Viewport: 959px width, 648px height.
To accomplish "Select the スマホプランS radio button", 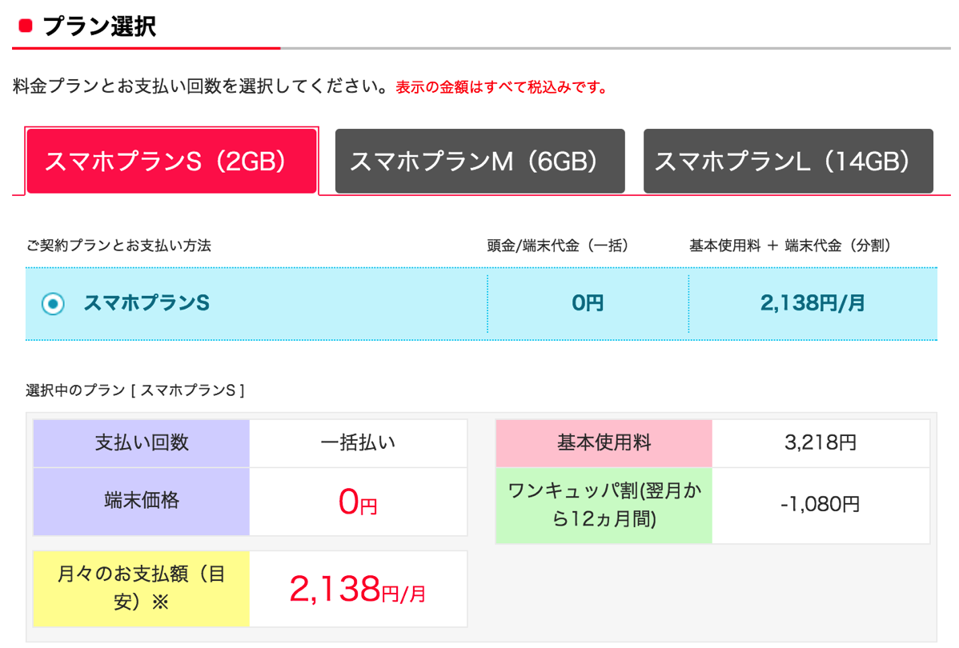I will 53,304.
